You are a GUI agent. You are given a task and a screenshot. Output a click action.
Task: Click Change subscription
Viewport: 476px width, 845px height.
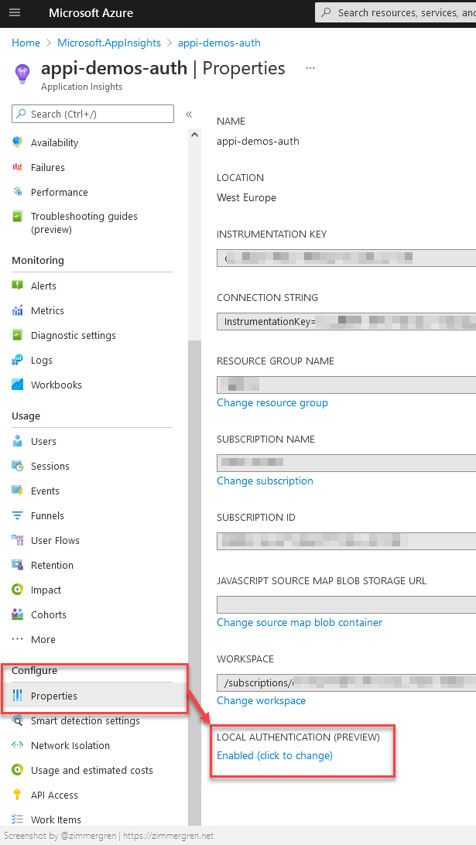click(x=265, y=481)
